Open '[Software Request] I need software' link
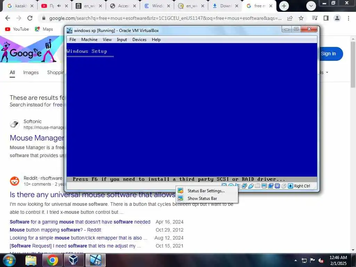356x267 pixels. point(75,246)
